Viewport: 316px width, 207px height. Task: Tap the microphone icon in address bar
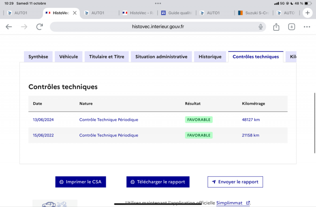tap(261, 27)
